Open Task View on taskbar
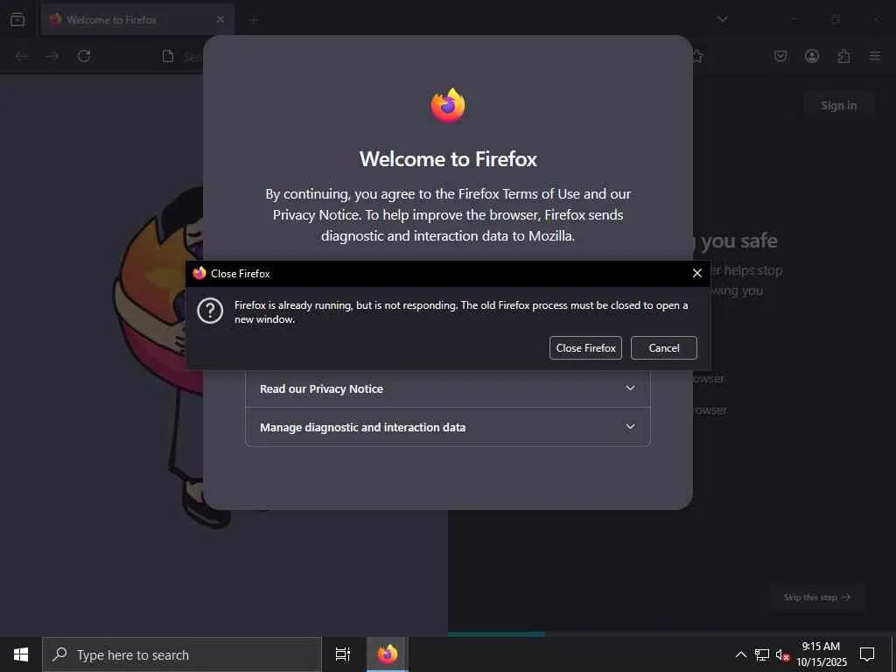Viewport: 896px width, 672px height. 343,654
